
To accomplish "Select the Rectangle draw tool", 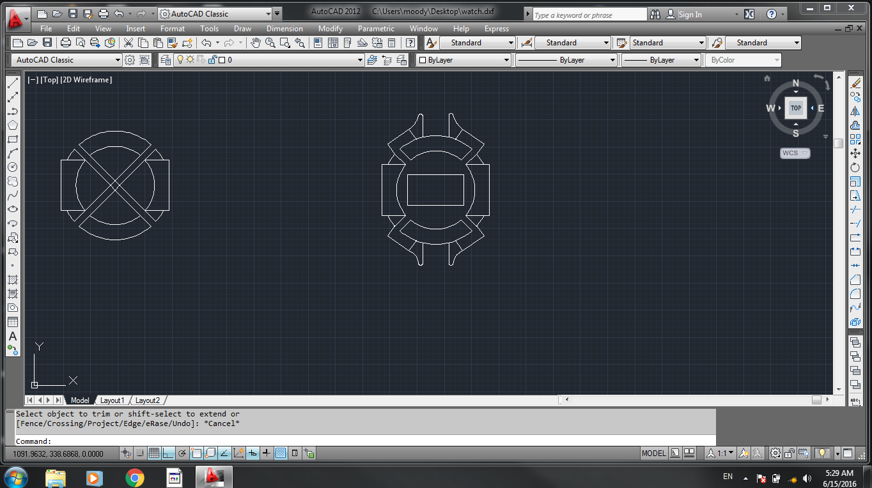I will pyautogui.click(x=13, y=139).
